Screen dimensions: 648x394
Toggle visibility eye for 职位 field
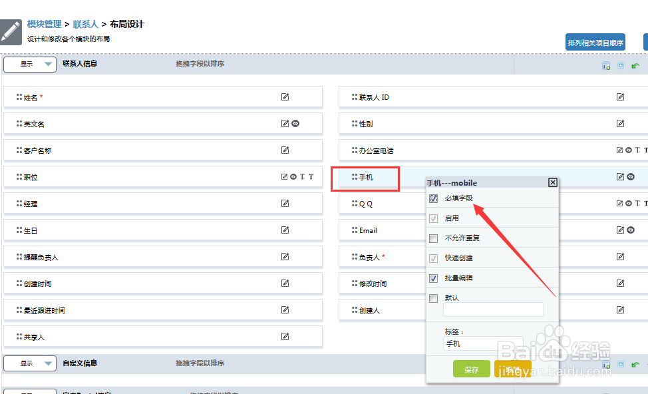pos(293,176)
